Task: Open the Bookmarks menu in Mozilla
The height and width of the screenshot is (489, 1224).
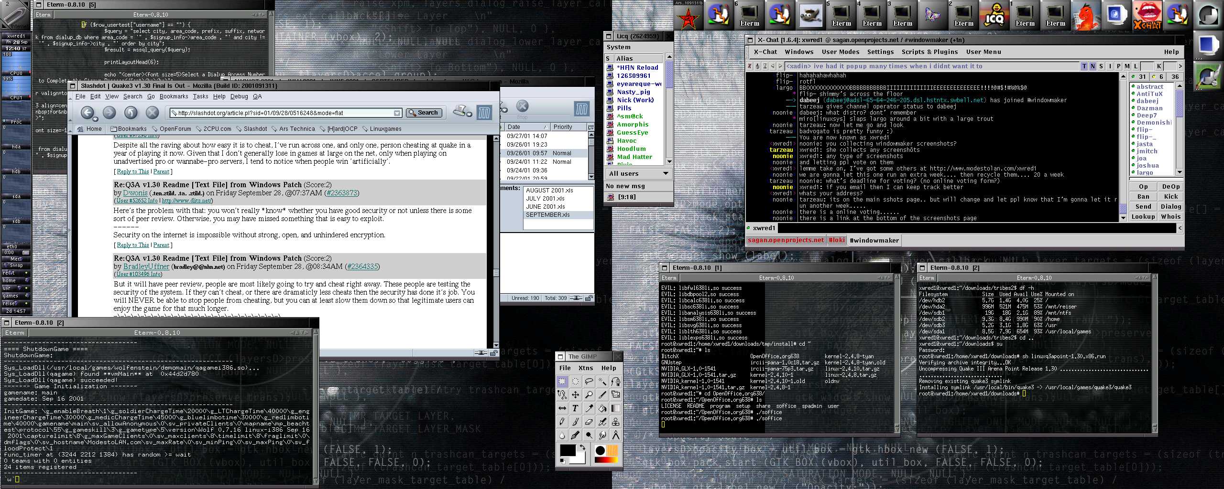Action: click(174, 96)
